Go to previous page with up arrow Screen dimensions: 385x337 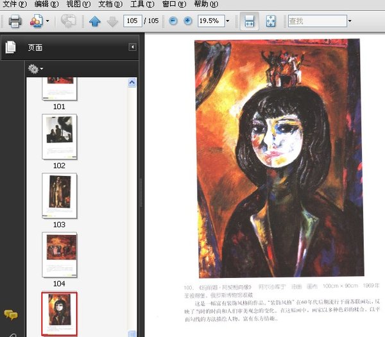(95, 21)
